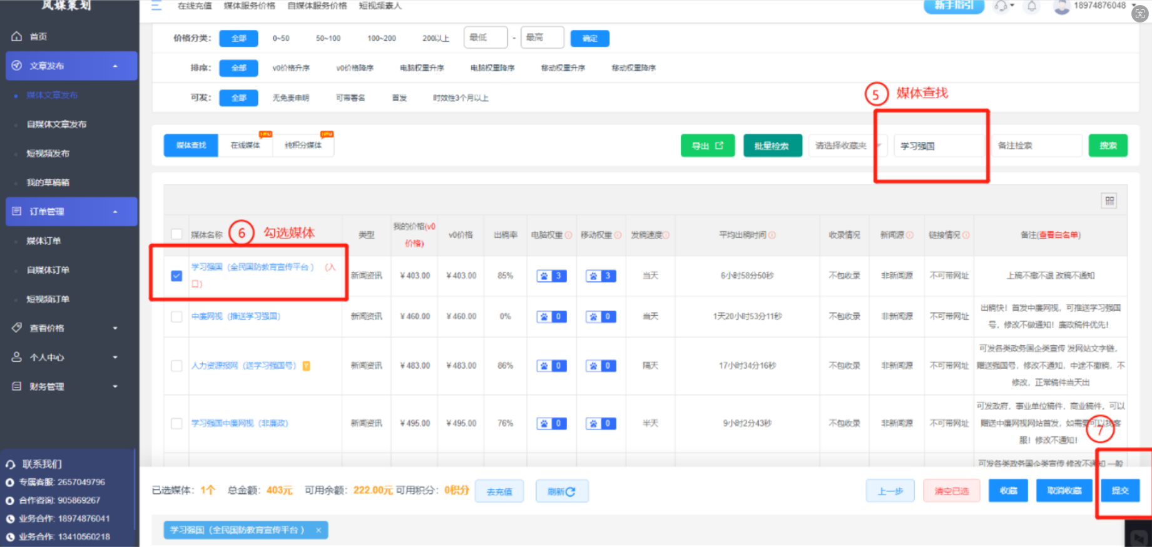
Task: Click the green 搜索 button
Action: [1108, 146]
